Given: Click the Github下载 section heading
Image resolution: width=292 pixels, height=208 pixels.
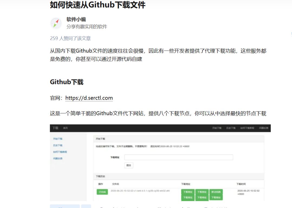Looking at the screenshot, I should coord(67,82).
